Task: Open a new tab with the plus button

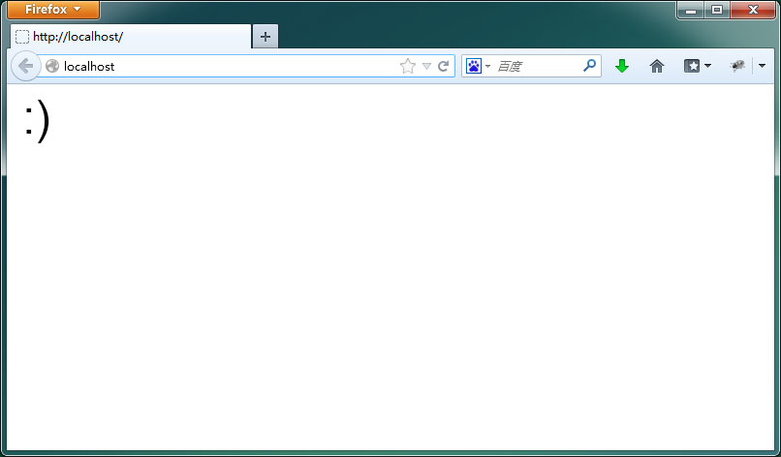Action: pyautogui.click(x=266, y=37)
